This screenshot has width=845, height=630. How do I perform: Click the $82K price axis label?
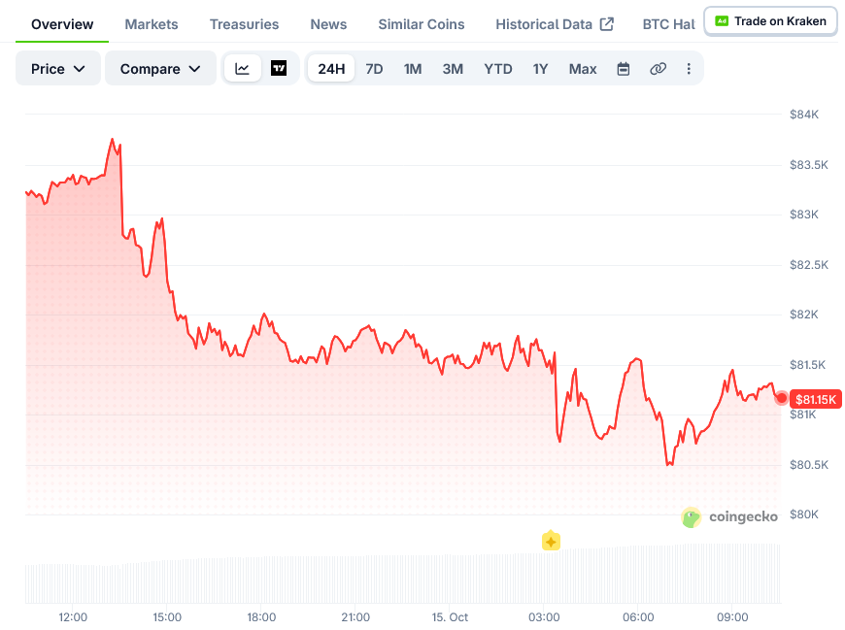(x=804, y=315)
